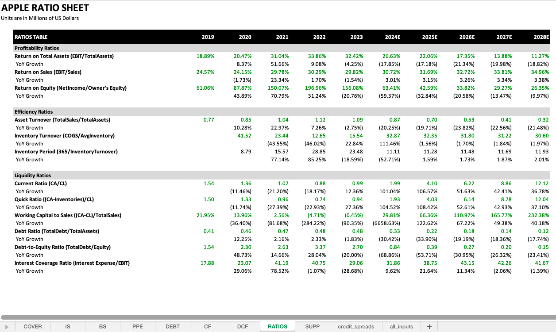
Task: Select the 3.37 Debt-to-Equity cell
Action: pyautogui.click(x=321, y=247)
